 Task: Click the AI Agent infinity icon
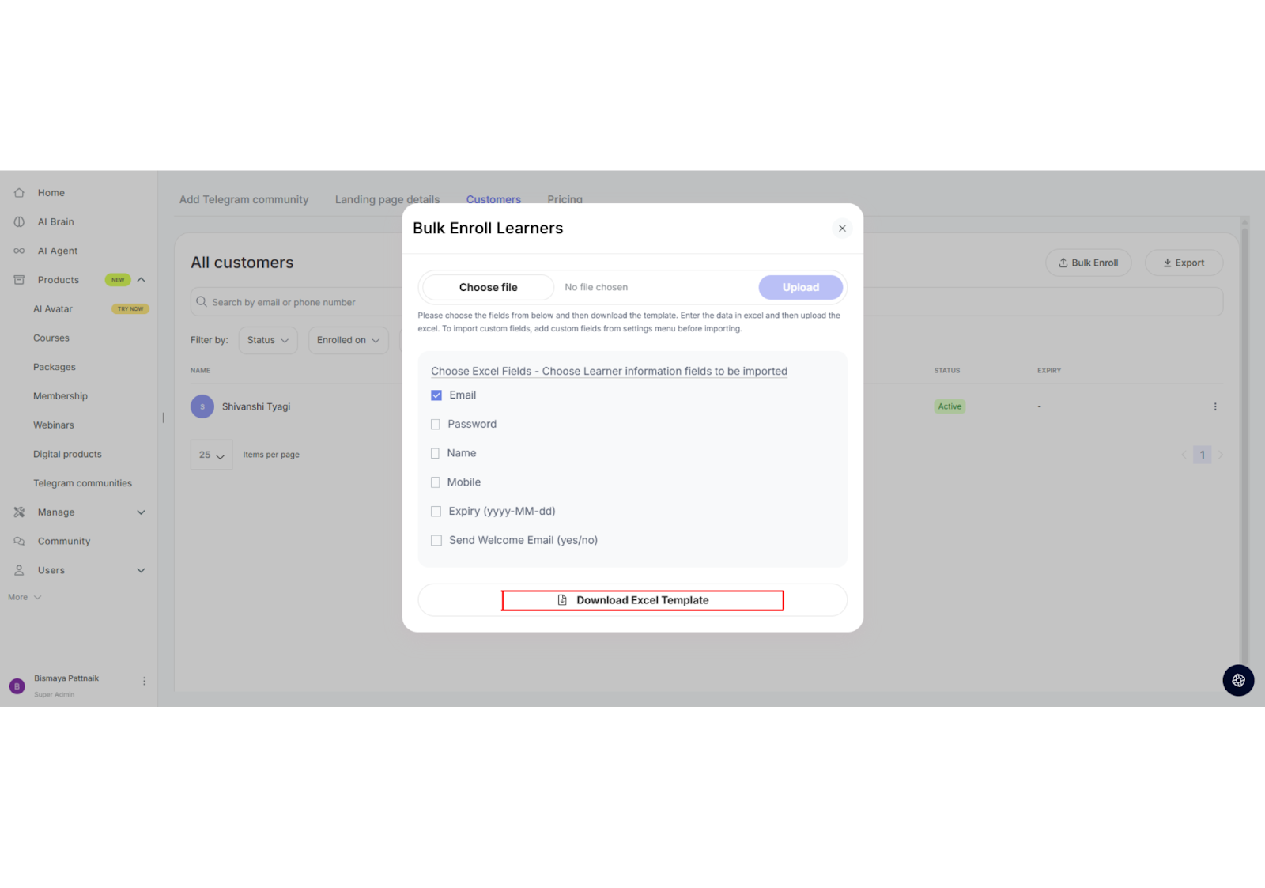click(19, 251)
